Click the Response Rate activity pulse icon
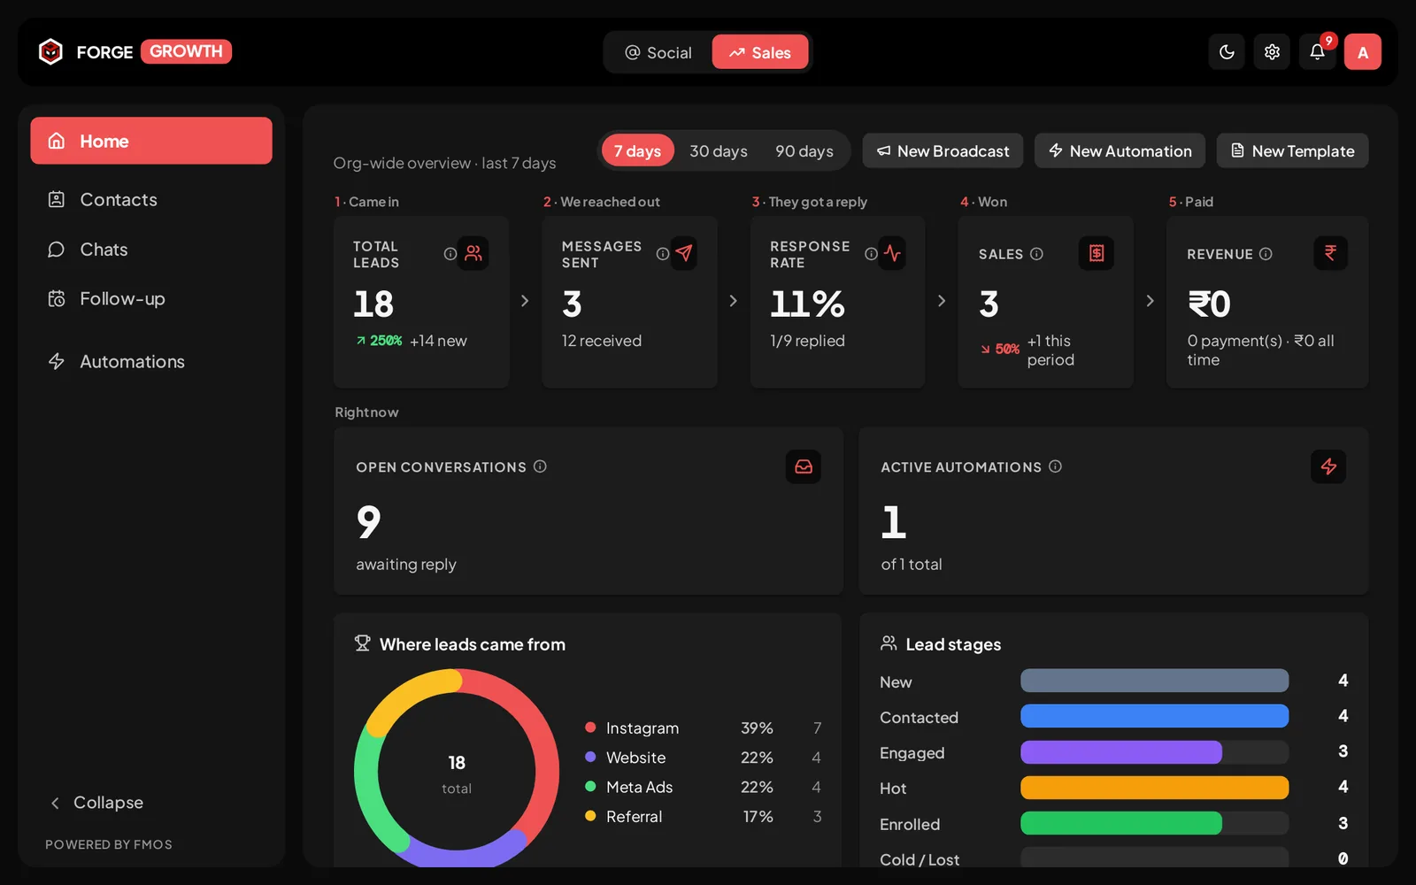The image size is (1416, 885). 892,253
